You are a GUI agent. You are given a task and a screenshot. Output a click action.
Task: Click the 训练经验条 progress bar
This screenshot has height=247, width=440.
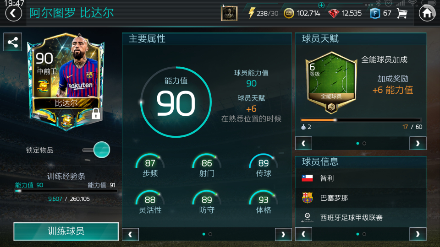(66, 191)
